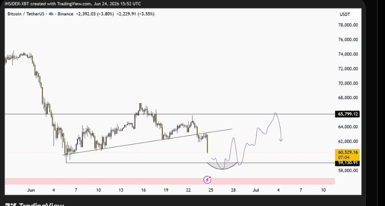Viewport: 385px width, 206px height.
Task: Click the 72,000.00 price axis label
Action: pyautogui.click(x=348, y=69)
